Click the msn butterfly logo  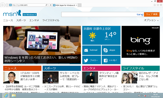[x=12, y=13]
